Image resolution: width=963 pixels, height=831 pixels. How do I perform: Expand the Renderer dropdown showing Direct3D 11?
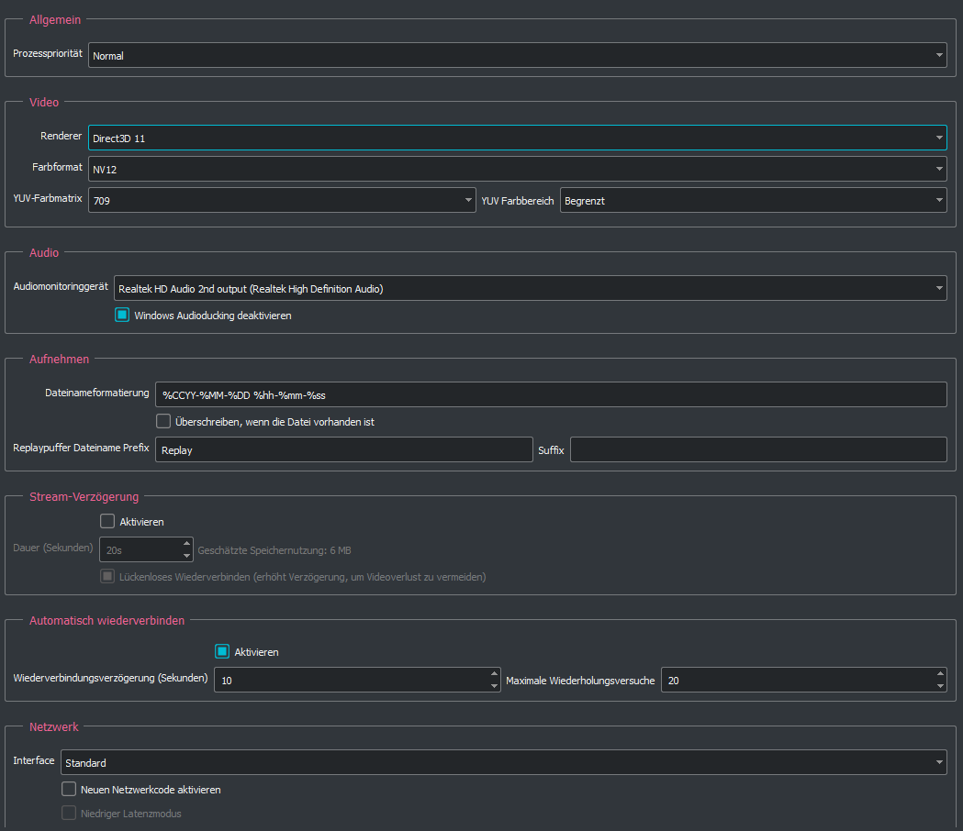click(517, 138)
